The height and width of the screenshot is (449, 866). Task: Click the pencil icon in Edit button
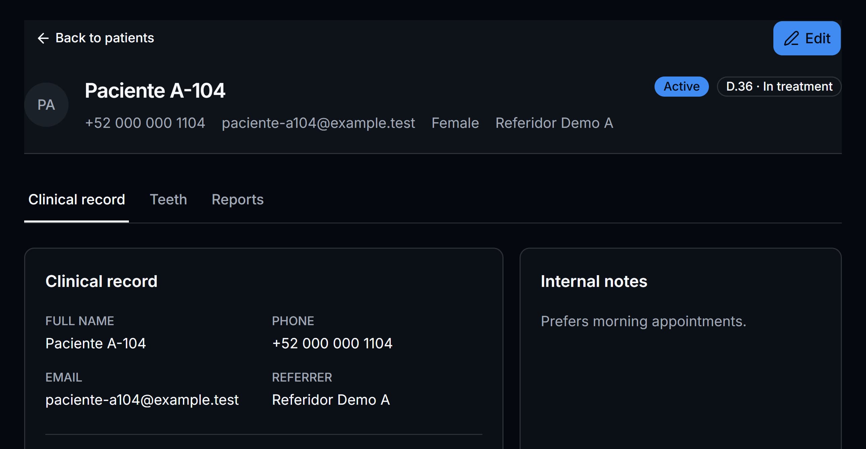point(791,38)
